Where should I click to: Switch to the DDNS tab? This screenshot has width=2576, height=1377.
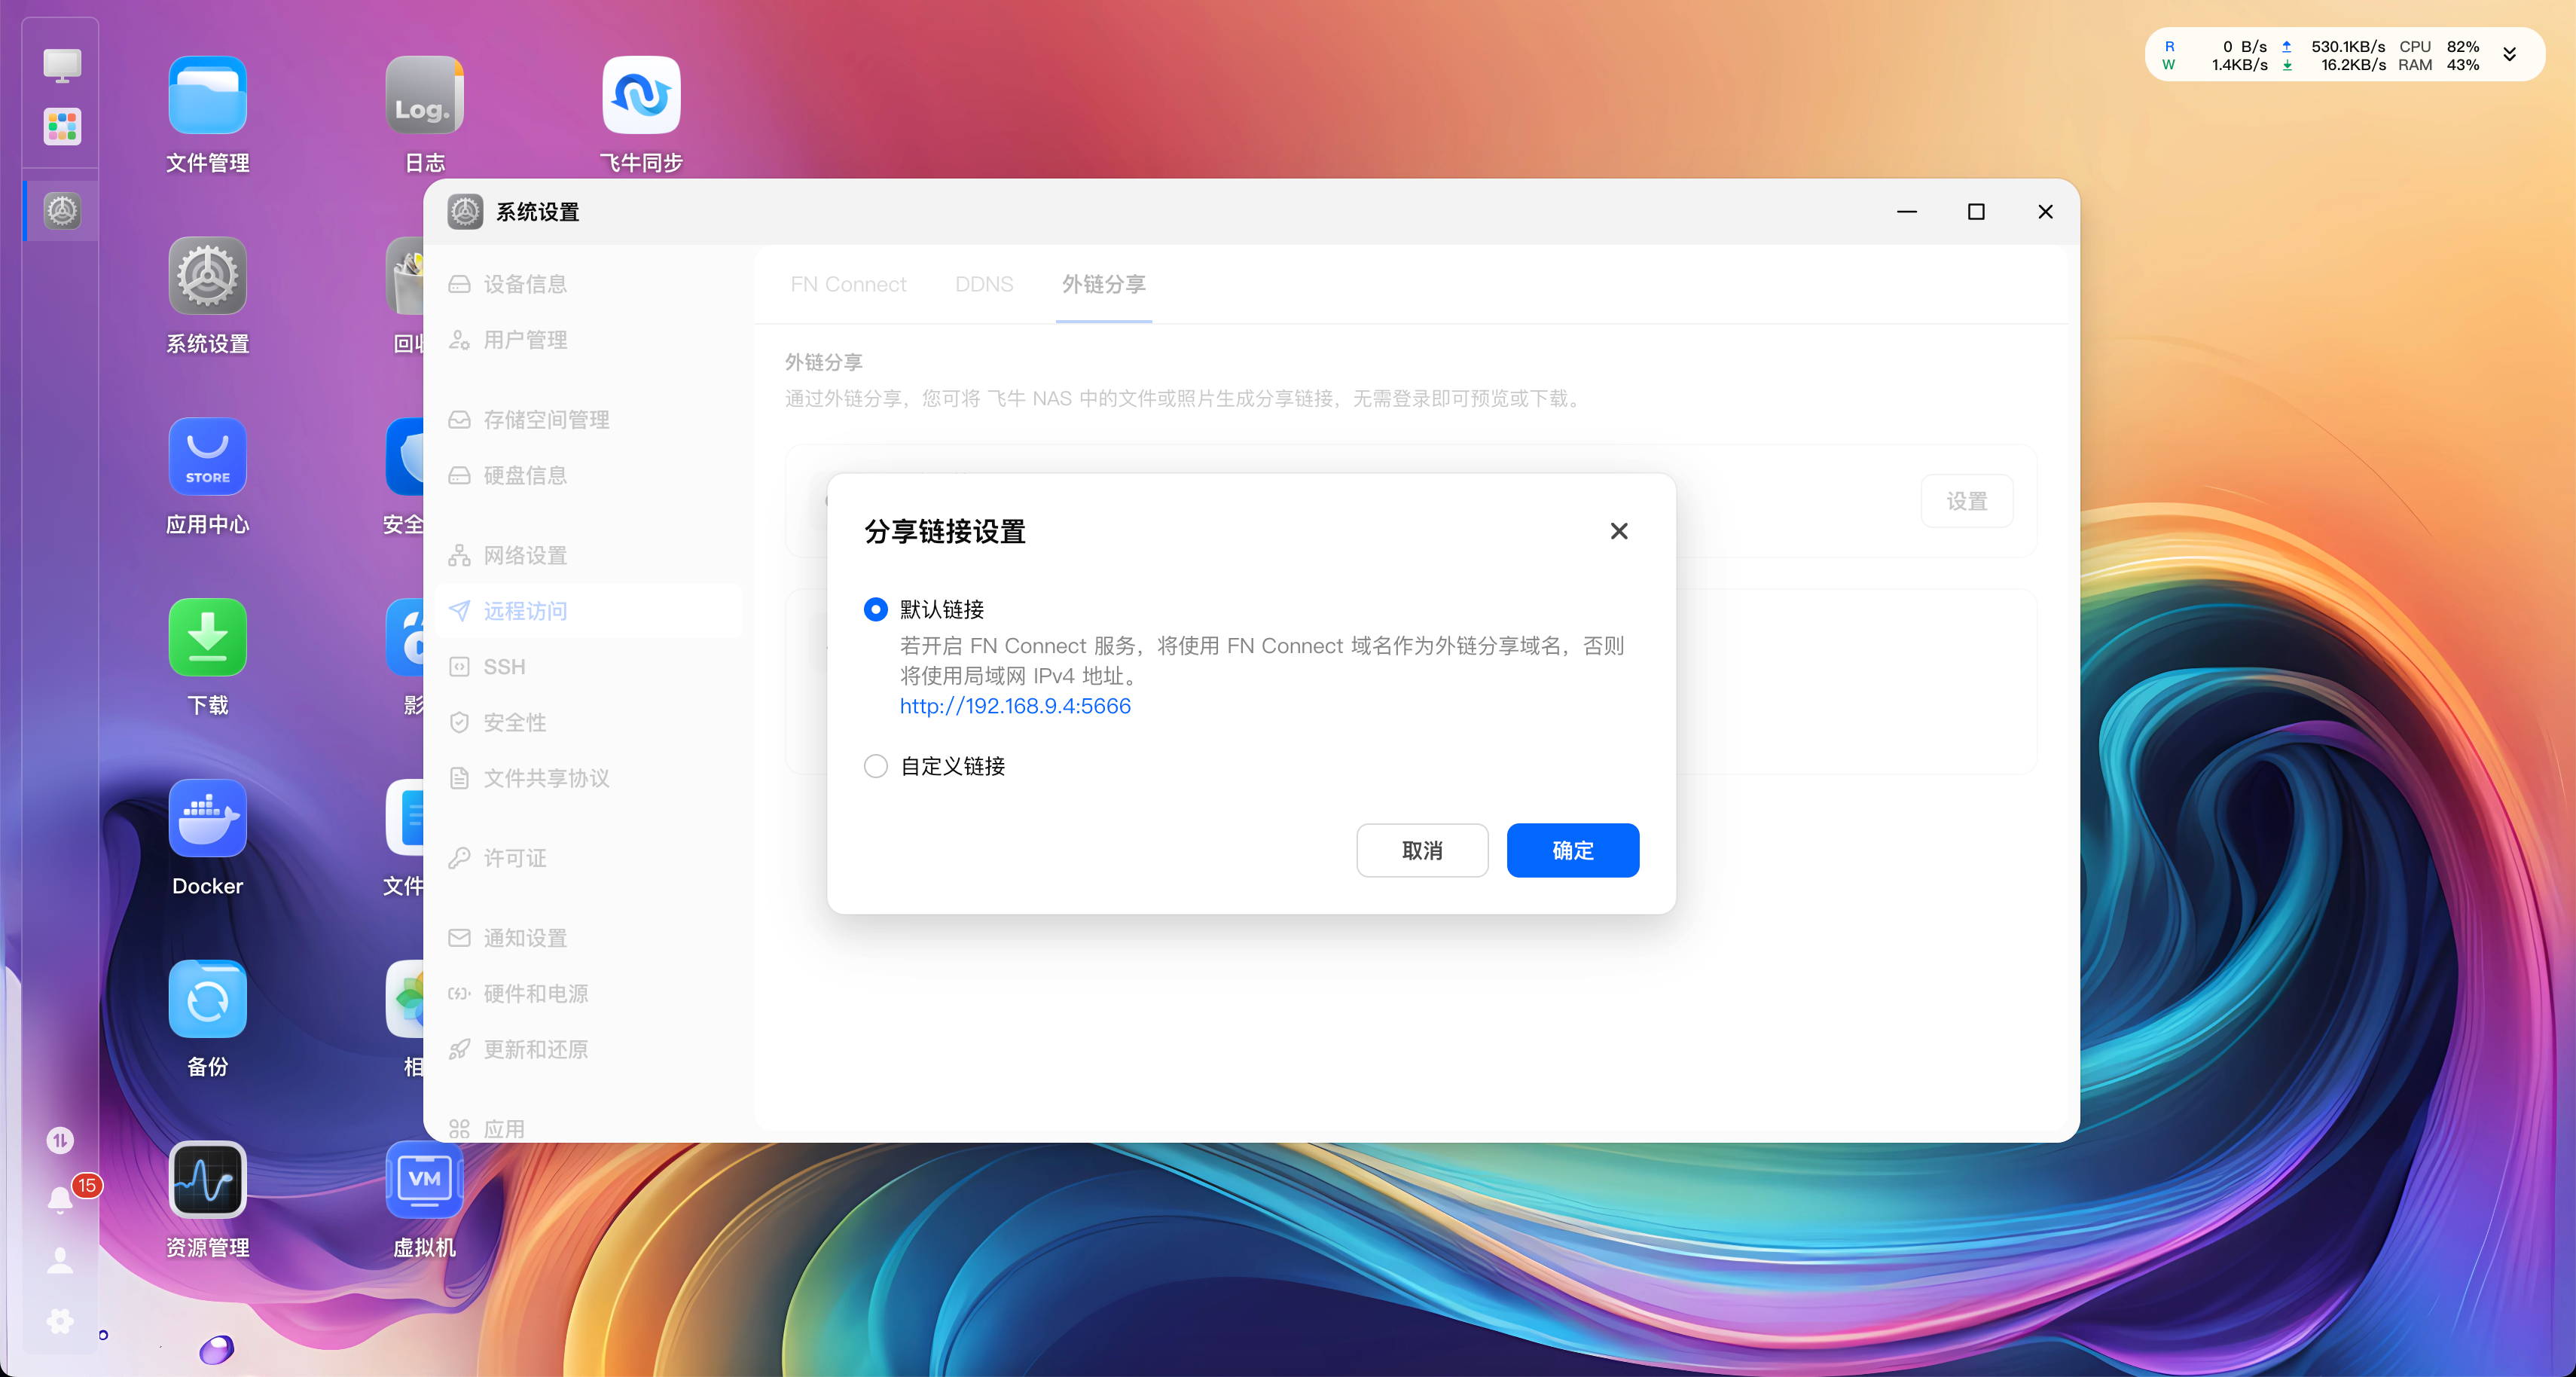(984, 284)
